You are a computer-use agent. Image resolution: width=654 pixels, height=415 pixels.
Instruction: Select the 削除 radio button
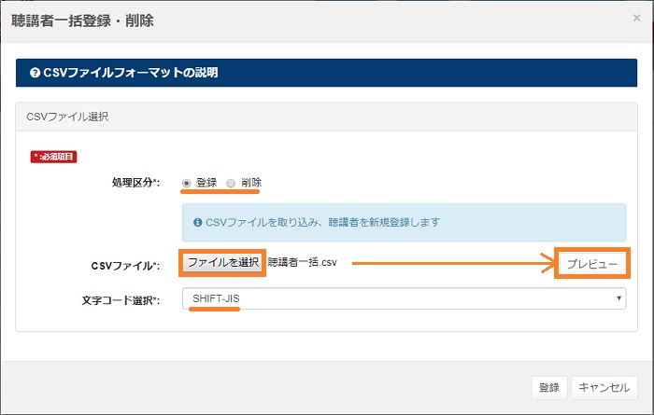231,183
